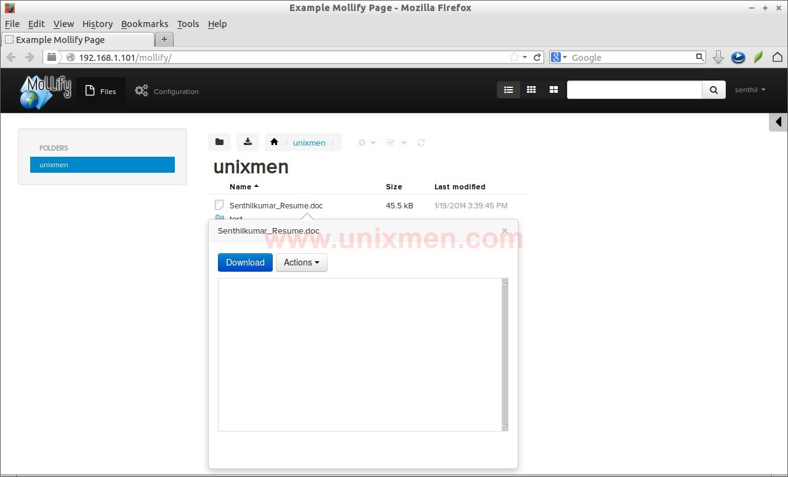Open a new browser tab
788x477 pixels.
pyautogui.click(x=164, y=39)
